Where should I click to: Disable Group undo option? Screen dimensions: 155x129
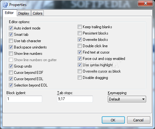coord(11,66)
